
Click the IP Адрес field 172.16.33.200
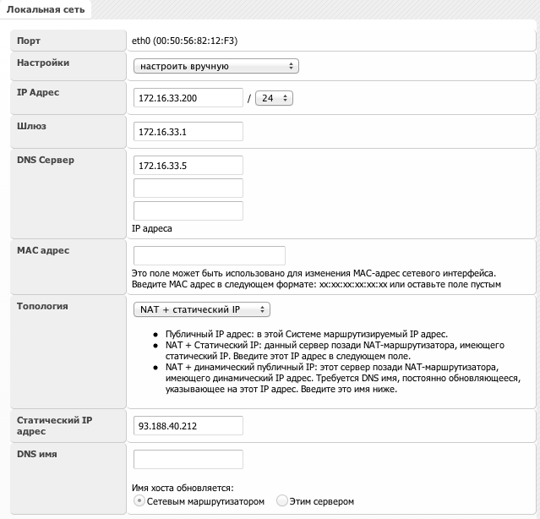point(188,98)
